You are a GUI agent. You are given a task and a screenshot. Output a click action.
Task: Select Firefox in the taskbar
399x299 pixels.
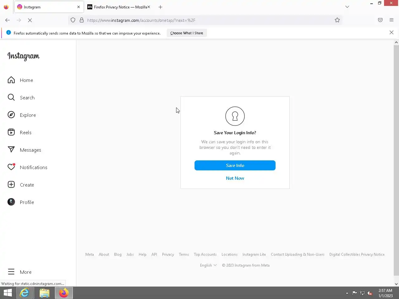[x=64, y=293]
